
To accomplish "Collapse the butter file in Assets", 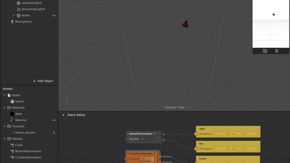I will tap(5, 95).
